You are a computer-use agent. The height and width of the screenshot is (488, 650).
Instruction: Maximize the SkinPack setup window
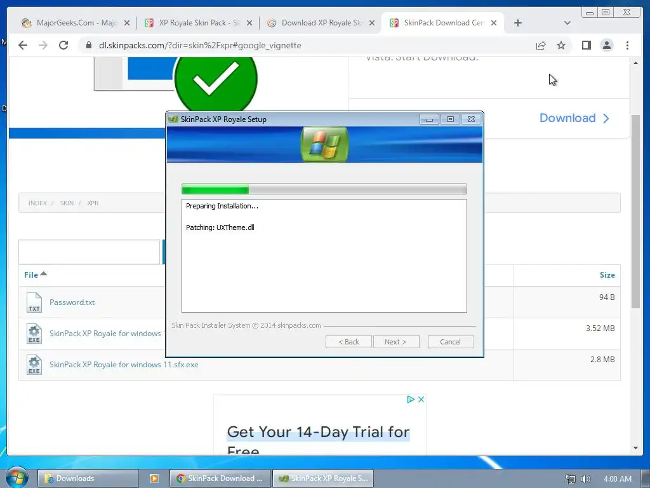pos(450,119)
